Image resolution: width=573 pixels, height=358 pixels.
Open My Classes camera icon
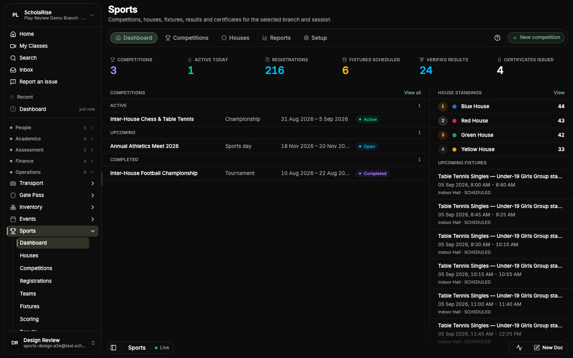13,46
